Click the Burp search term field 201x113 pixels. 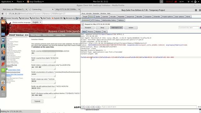tap(149, 107)
